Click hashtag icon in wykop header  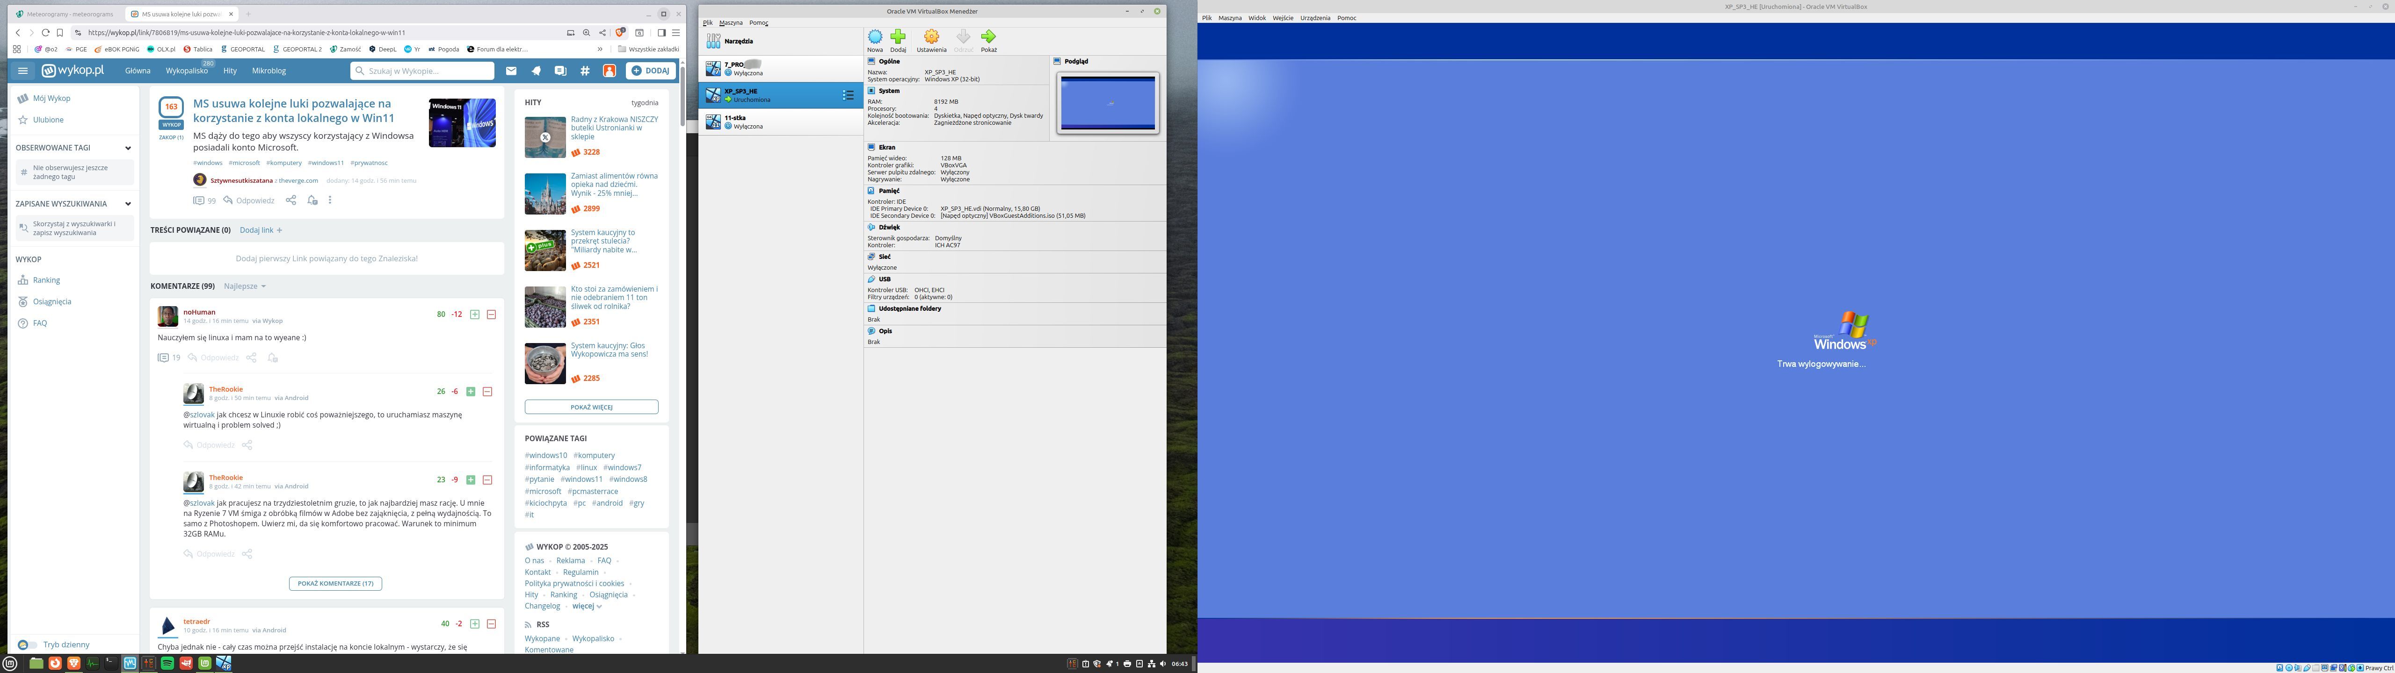point(585,71)
